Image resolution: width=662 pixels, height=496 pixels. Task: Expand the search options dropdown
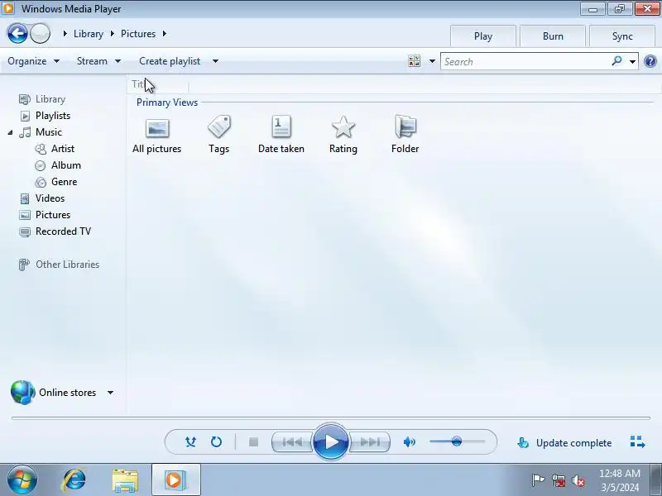(x=632, y=61)
